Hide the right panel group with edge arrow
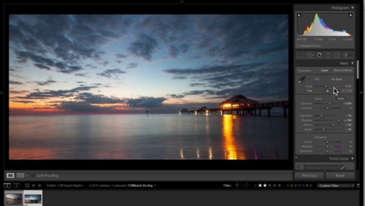Image resolution: width=365 pixels, height=206 pixels. pos(362,92)
